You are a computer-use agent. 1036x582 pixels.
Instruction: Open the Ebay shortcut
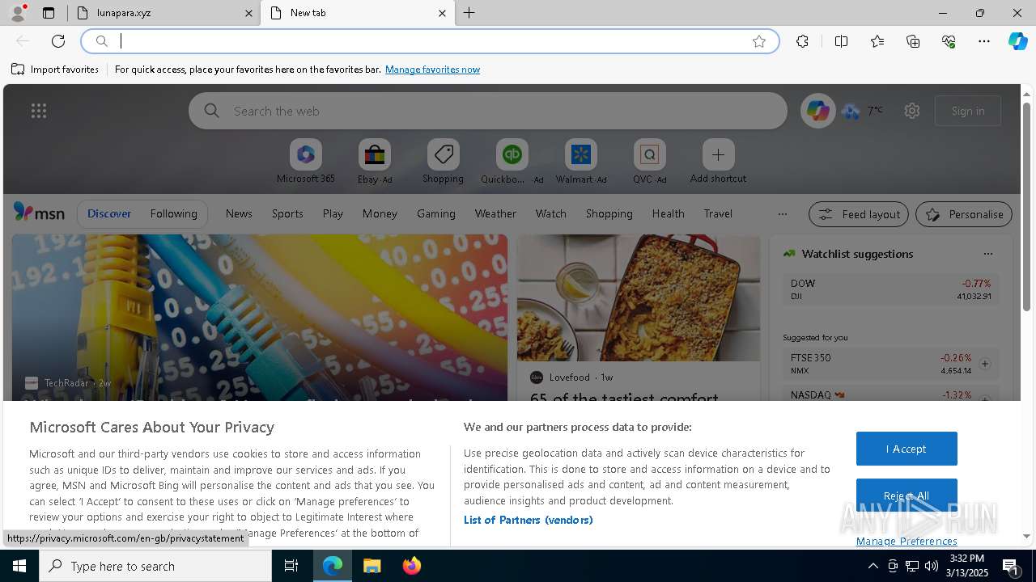[375, 162]
